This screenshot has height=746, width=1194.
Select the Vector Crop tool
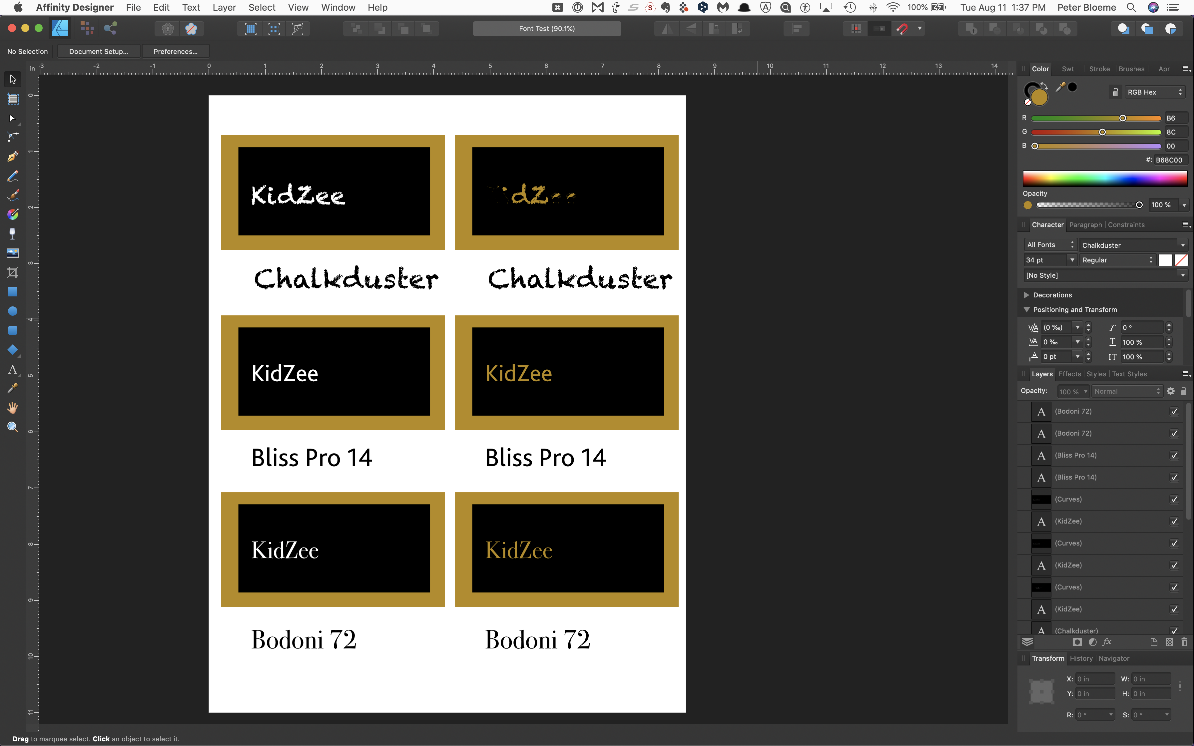click(13, 272)
